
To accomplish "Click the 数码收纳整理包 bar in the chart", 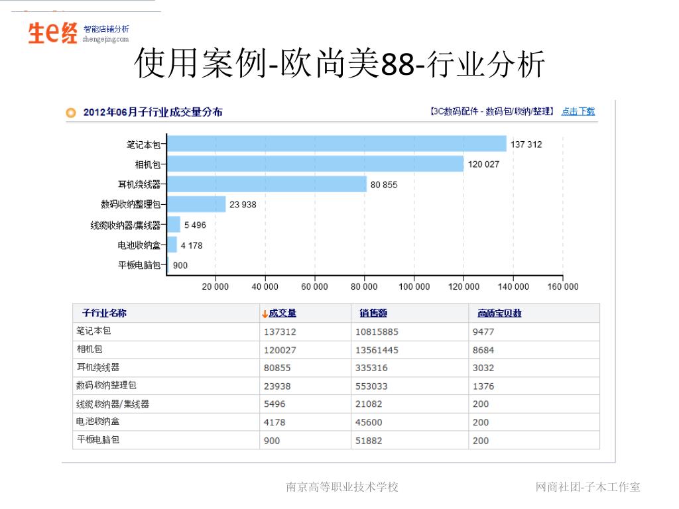I will click(x=196, y=204).
